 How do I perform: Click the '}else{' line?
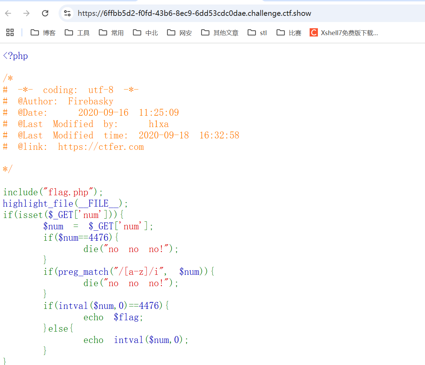pos(58,328)
